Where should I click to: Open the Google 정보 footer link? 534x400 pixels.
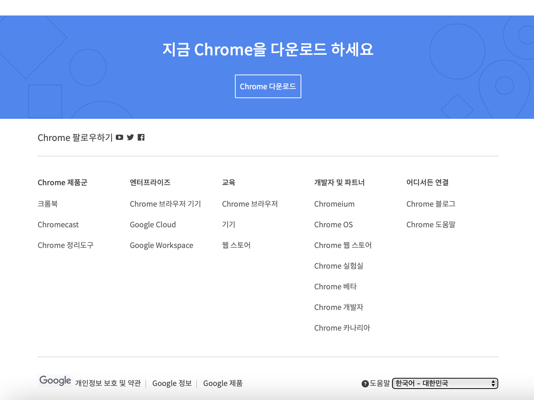[172, 383]
